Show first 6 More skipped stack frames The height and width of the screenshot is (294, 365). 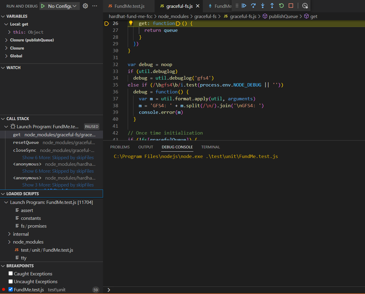click(x=58, y=157)
